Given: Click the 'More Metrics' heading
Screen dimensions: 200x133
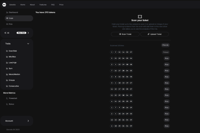Looking at the screenshot, I should (9, 93).
